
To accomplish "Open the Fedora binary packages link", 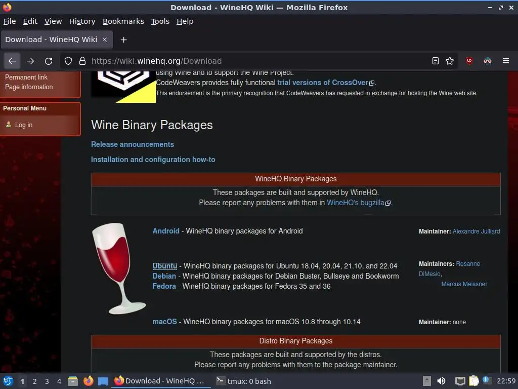I will (164, 286).
